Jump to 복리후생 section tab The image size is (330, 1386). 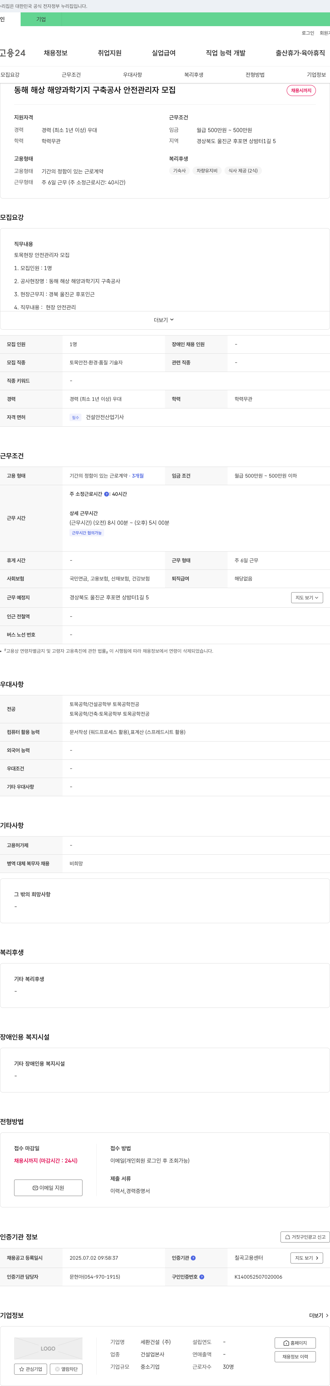194,75
